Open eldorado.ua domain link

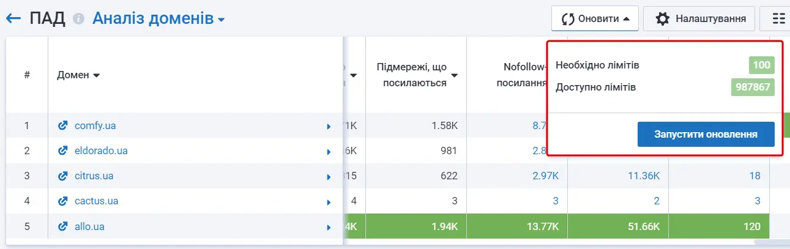pyautogui.click(x=101, y=151)
